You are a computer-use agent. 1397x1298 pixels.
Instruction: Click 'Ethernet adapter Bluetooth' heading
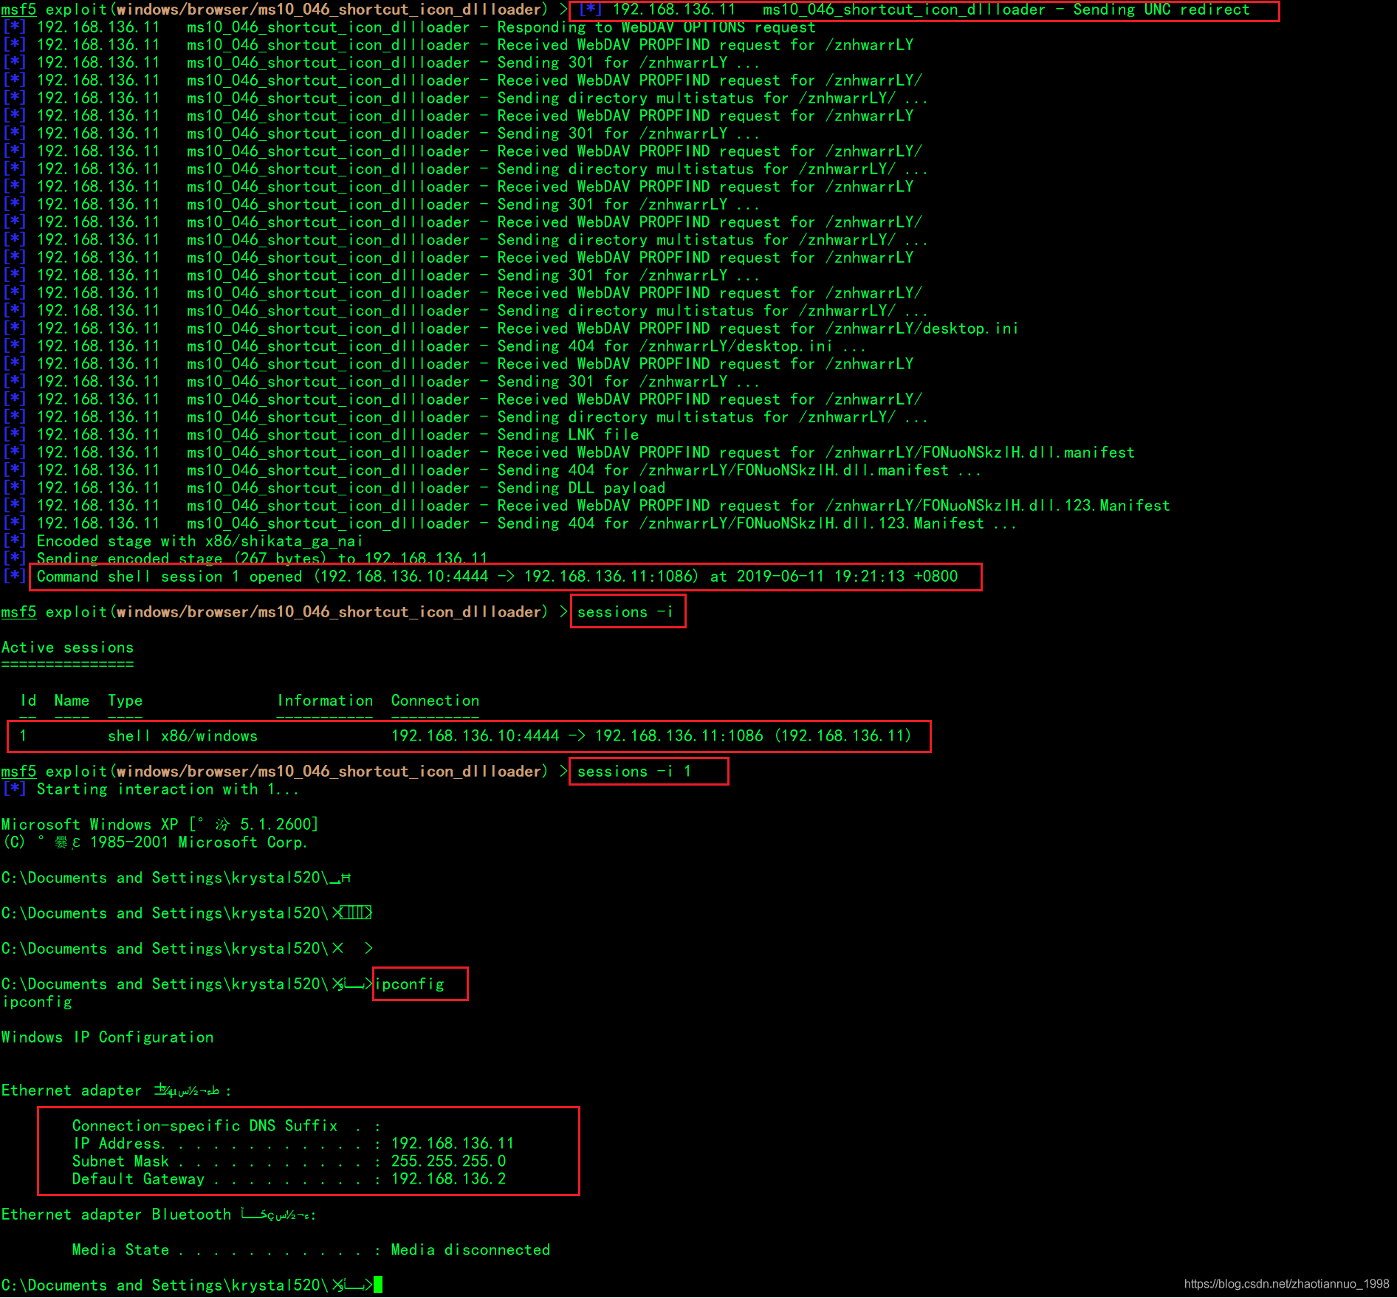click(159, 1215)
